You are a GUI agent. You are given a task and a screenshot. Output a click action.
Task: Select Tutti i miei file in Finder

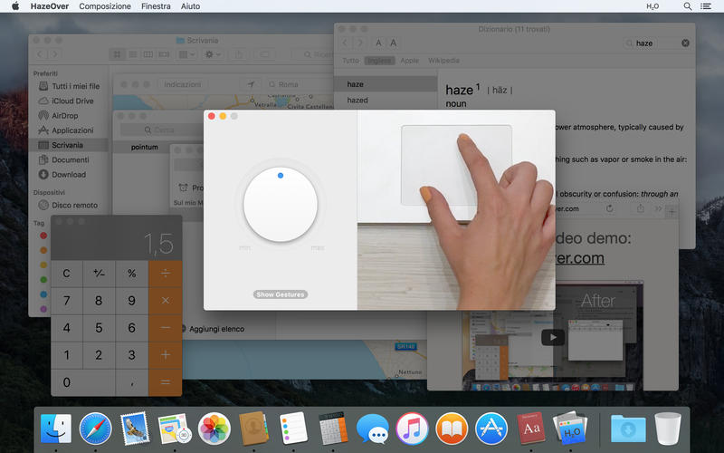(x=69, y=86)
